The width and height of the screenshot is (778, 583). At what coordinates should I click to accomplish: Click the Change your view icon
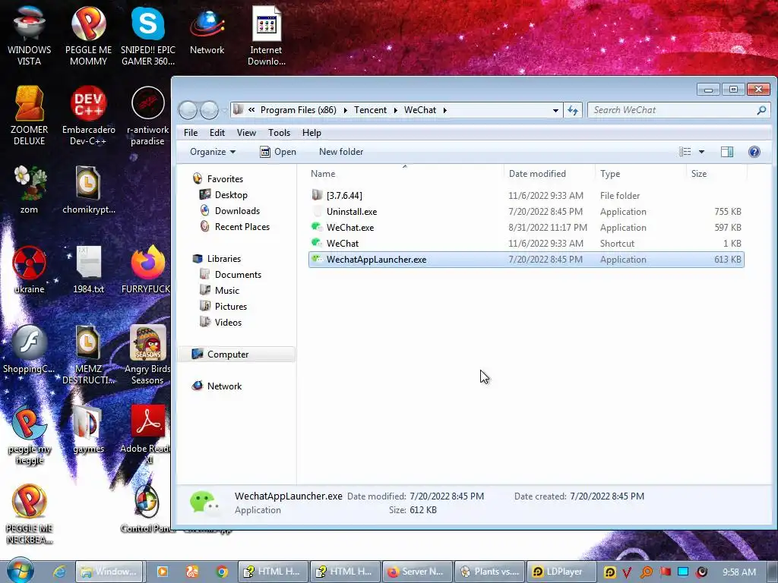point(685,152)
